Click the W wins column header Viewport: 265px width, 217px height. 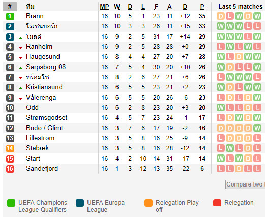117,7
